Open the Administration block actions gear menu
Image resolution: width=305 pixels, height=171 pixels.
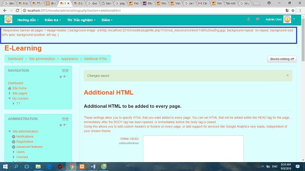coord(65,125)
